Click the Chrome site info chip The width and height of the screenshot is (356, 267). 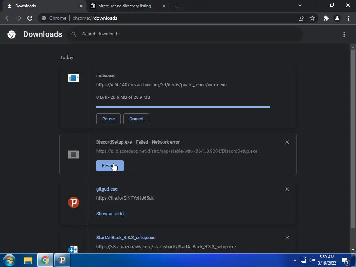(x=54, y=18)
